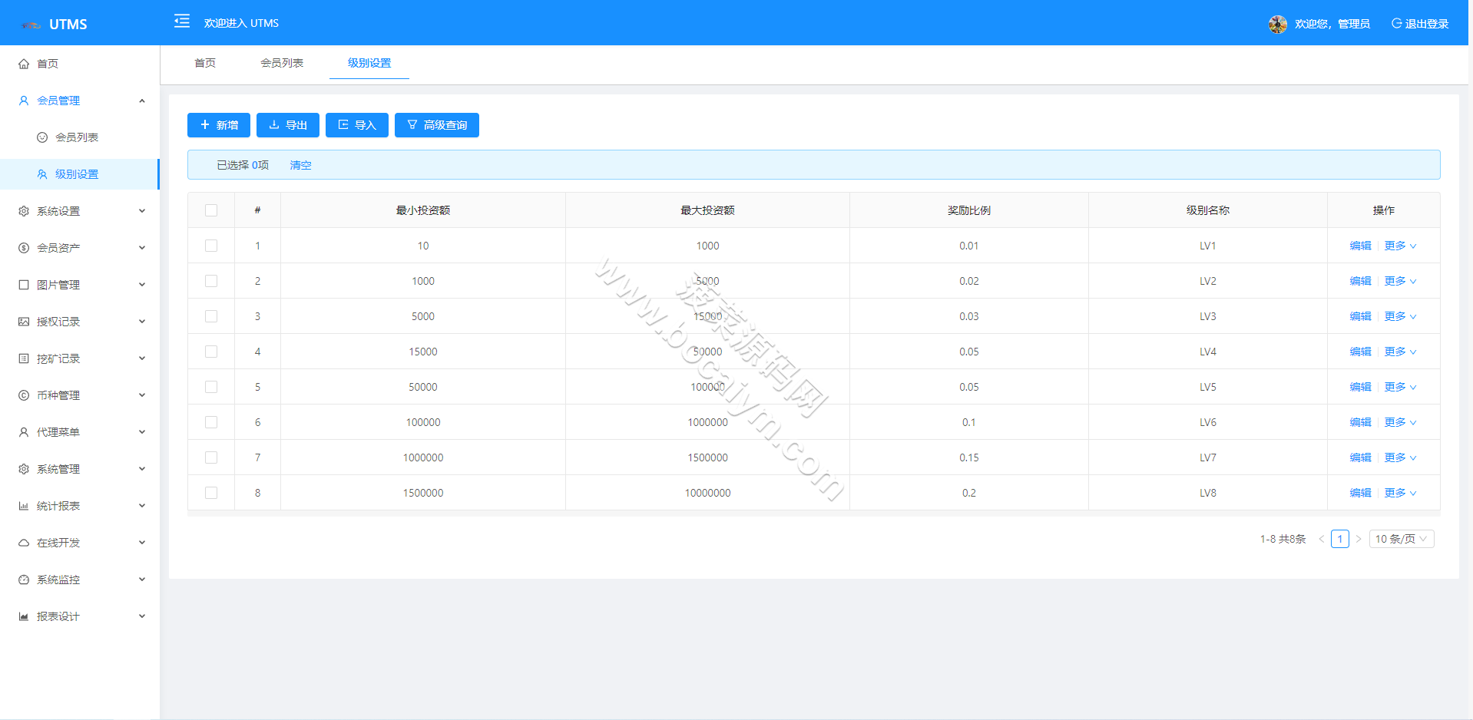Click the previous page arrow
This screenshot has width=1473, height=720.
tap(1322, 539)
